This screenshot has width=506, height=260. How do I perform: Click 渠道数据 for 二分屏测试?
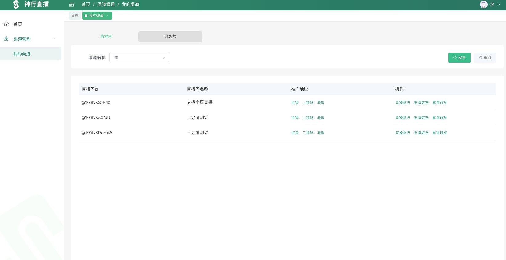click(x=421, y=118)
